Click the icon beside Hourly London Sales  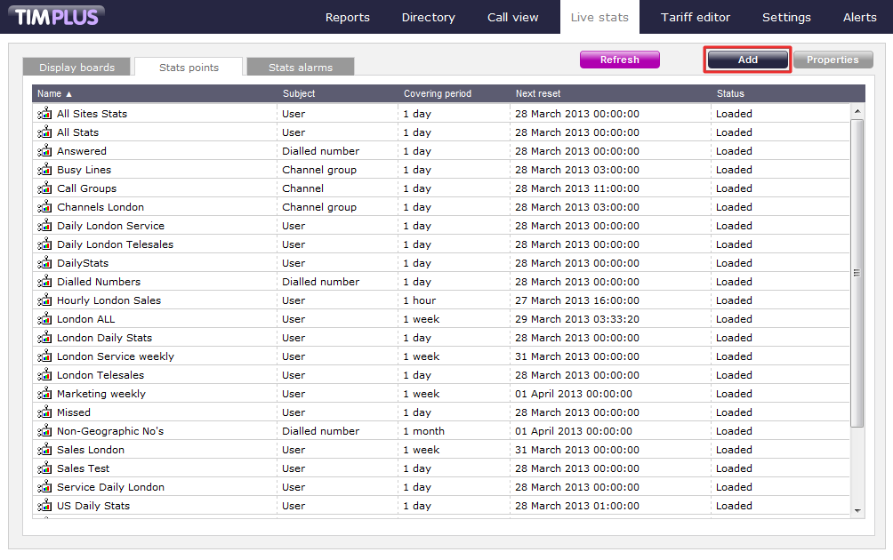tap(44, 300)
